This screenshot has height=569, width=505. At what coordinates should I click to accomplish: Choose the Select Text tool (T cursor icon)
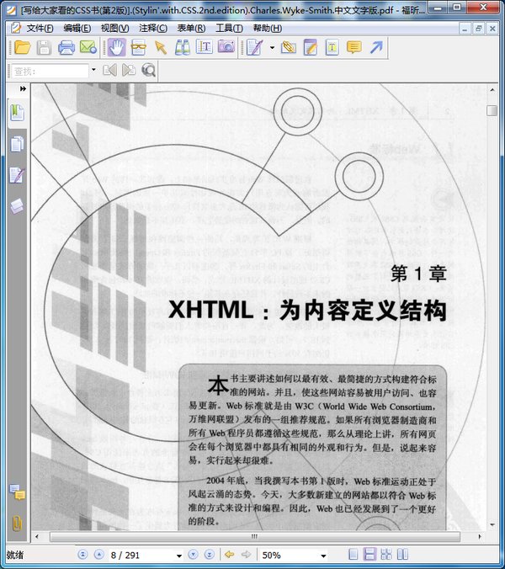(x=205, y=47)
